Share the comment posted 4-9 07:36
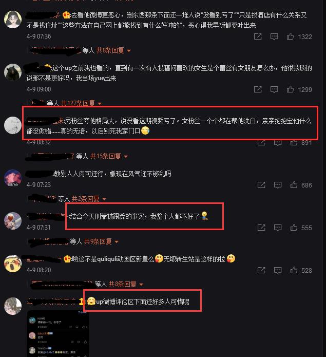 258,36
